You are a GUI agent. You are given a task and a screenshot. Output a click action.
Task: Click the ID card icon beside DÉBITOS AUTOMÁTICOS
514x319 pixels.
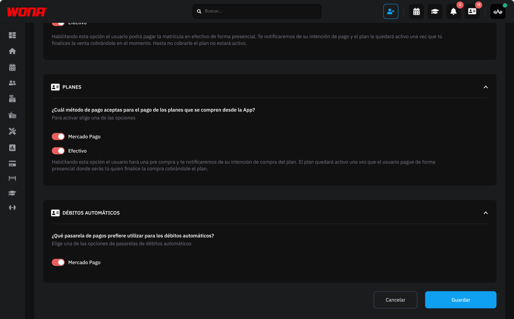click(55, 213)
